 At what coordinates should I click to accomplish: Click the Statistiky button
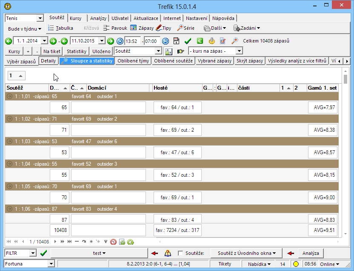click(x=77, y=51)
